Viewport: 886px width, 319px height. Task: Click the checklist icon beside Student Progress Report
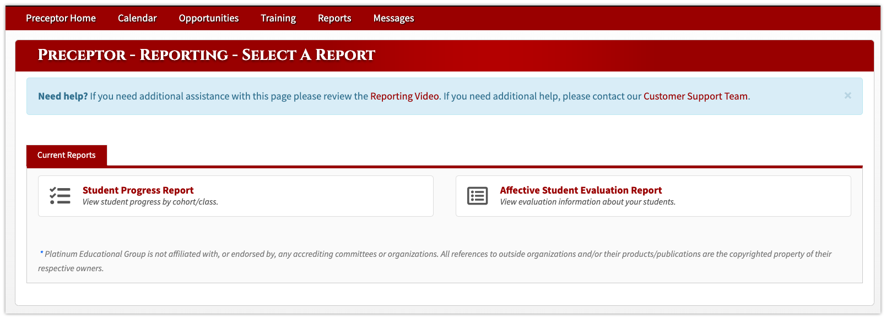tap(60, 196)
